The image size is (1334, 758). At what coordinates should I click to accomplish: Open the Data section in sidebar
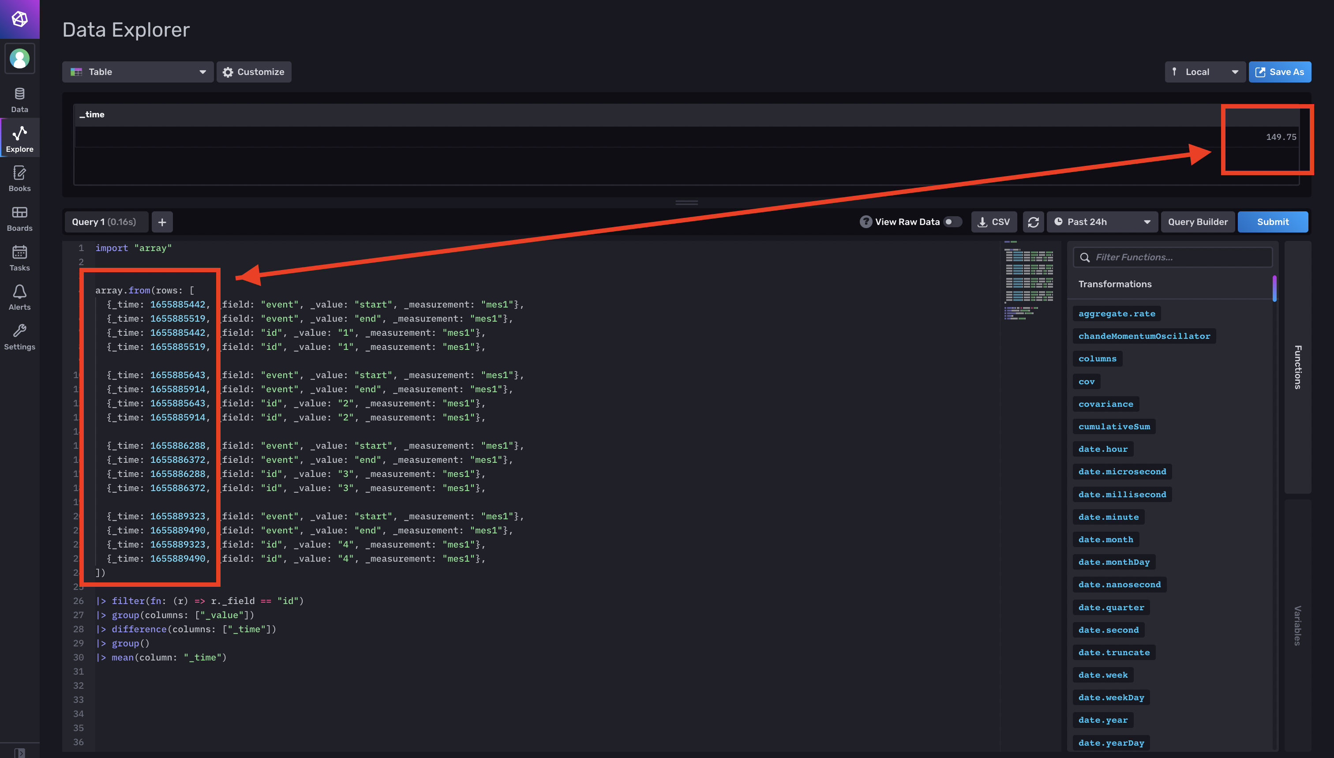pos(20,100)
